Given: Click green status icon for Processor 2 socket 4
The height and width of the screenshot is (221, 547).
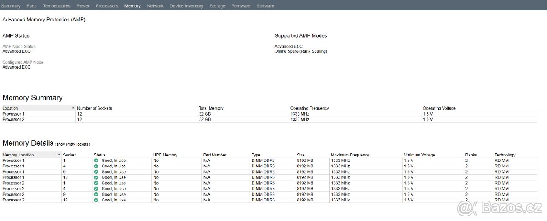Looking at the screenshot, I should [x=96, y=189].
